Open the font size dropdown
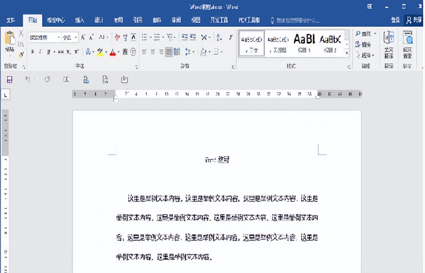Image resolution: width=425 pixels, height=273 pixels. (76, 37)
